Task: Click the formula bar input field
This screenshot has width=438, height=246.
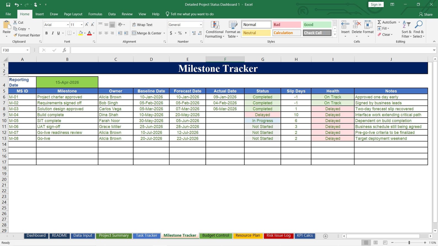Action: tap(251, 50)
